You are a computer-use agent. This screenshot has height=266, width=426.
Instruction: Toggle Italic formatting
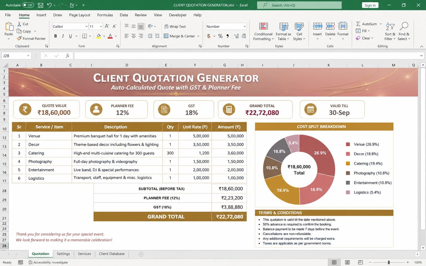click(63, 36)
